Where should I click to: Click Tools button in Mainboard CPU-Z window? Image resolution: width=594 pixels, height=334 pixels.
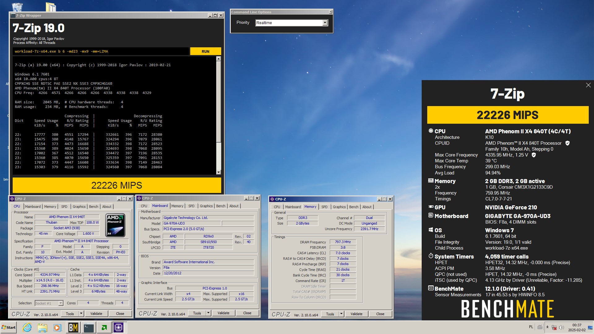[197, 313]
